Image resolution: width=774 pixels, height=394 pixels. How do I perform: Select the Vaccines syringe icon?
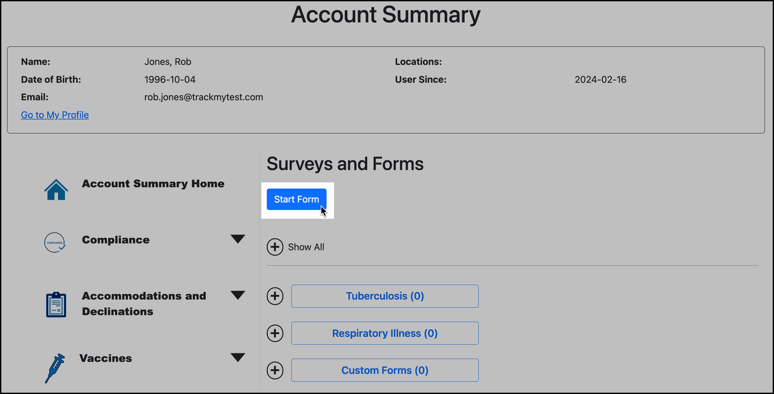(x=55, y=368)
